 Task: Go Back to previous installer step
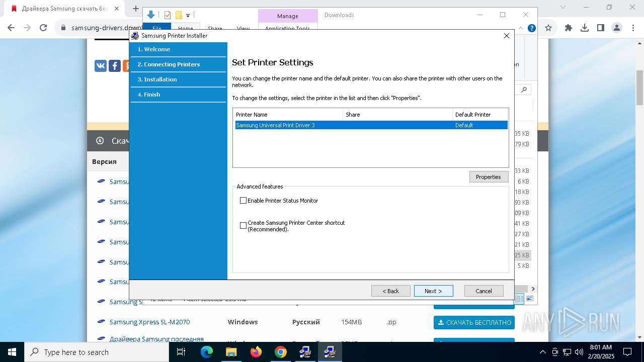(x=390, y=291)
